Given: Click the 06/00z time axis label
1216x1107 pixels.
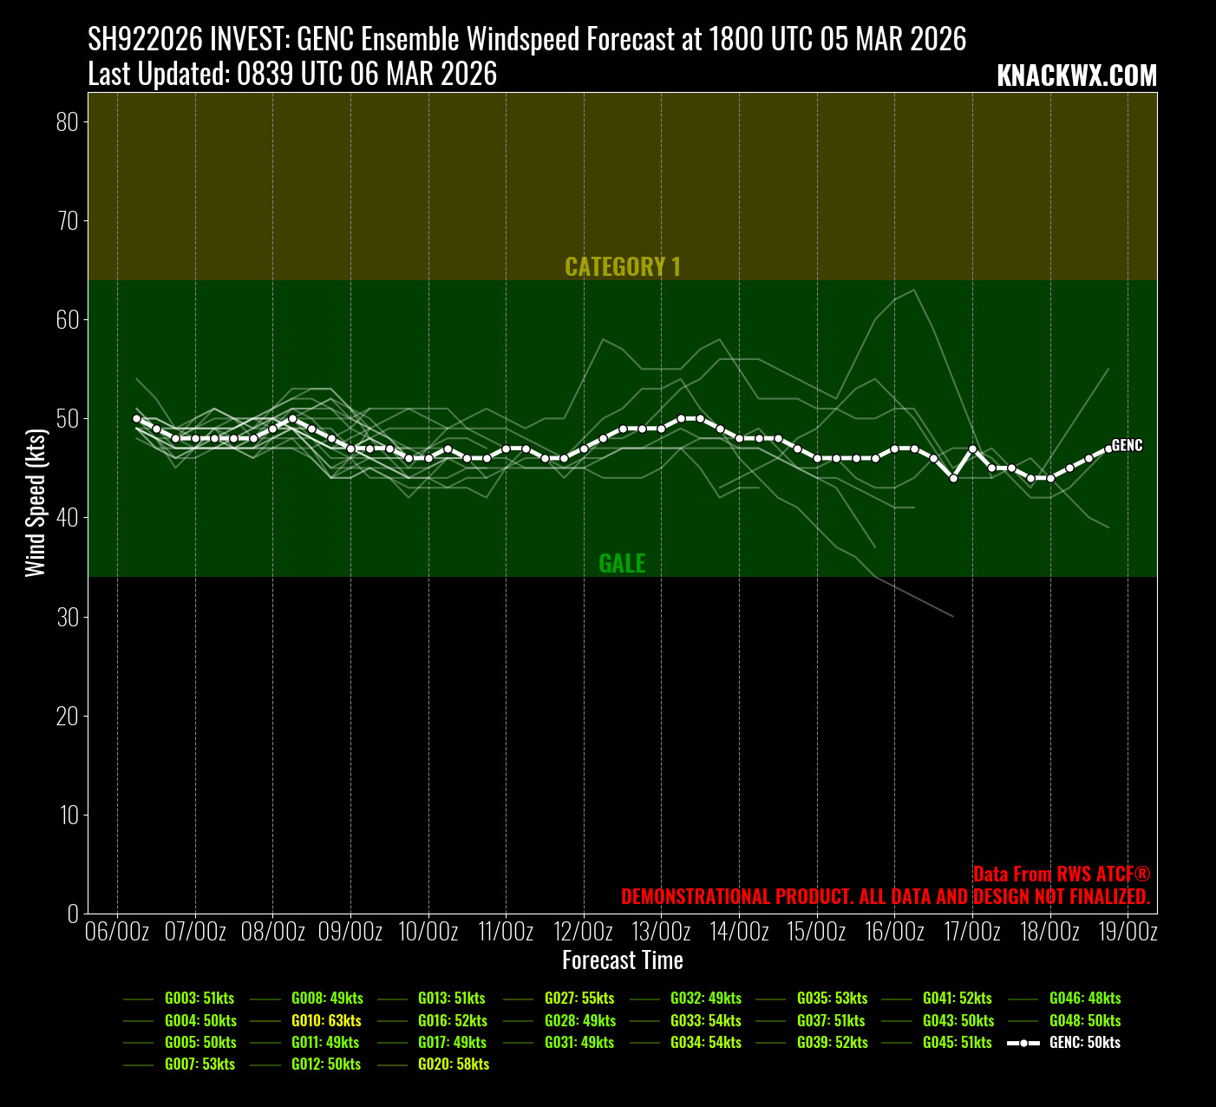Looking at the screenshot, I should click(x=117, y=932).
